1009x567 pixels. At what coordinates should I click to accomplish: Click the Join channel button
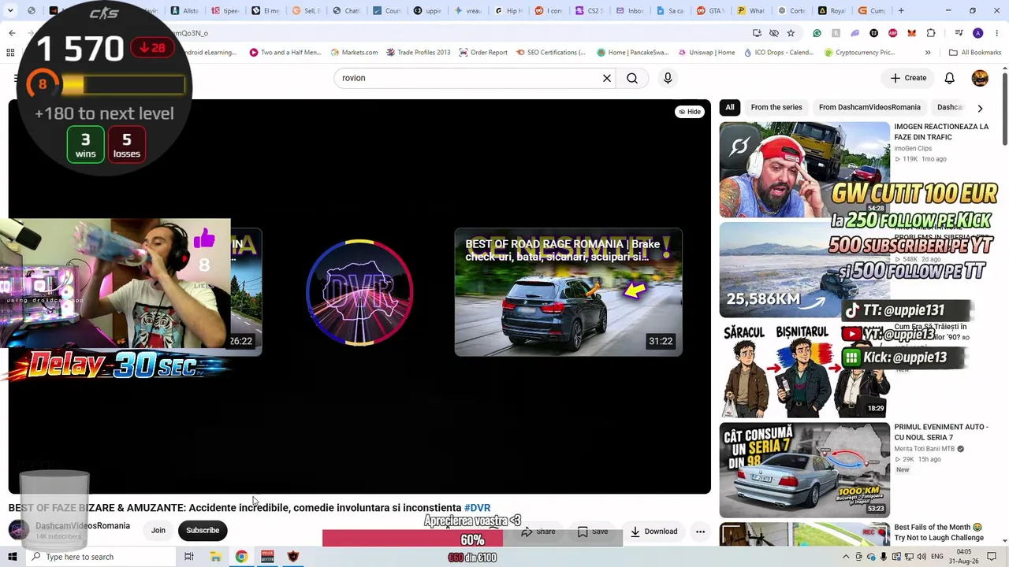(x=158, y=530)
